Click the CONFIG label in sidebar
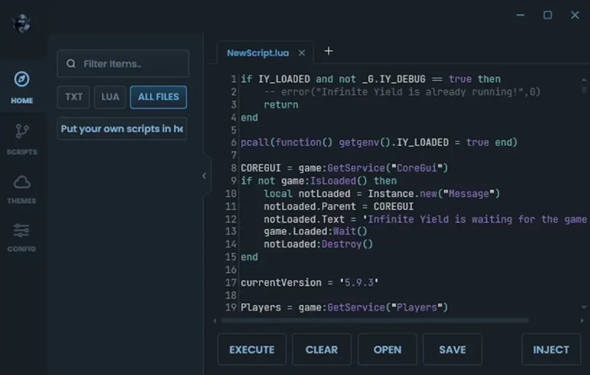This screenshot has width=590, height=375. point(22,248)
